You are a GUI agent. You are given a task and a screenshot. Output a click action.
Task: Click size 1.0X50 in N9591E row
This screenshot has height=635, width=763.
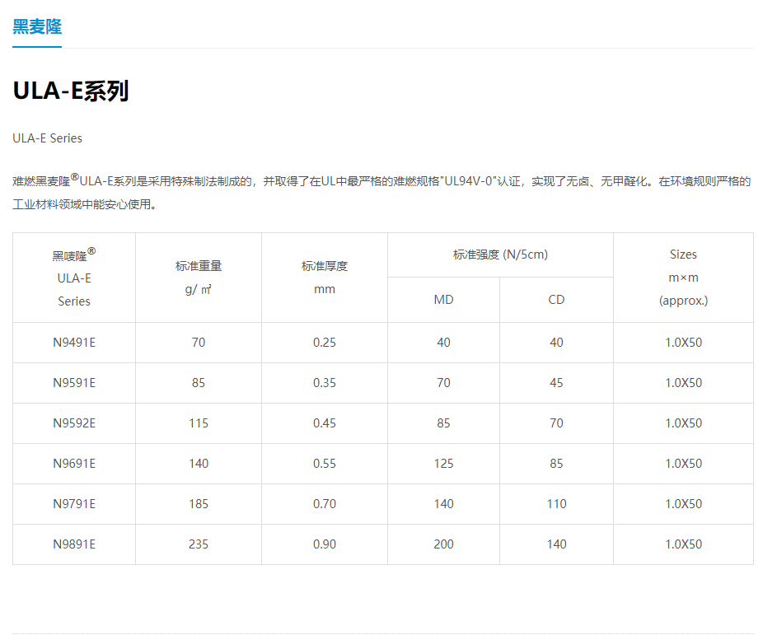pyautogui.click(x=683, y=383)
